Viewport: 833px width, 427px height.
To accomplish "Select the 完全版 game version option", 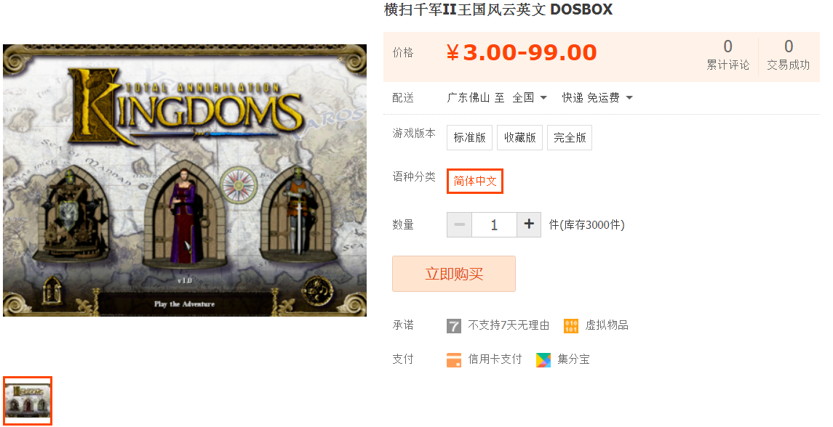I will (570, 137).
